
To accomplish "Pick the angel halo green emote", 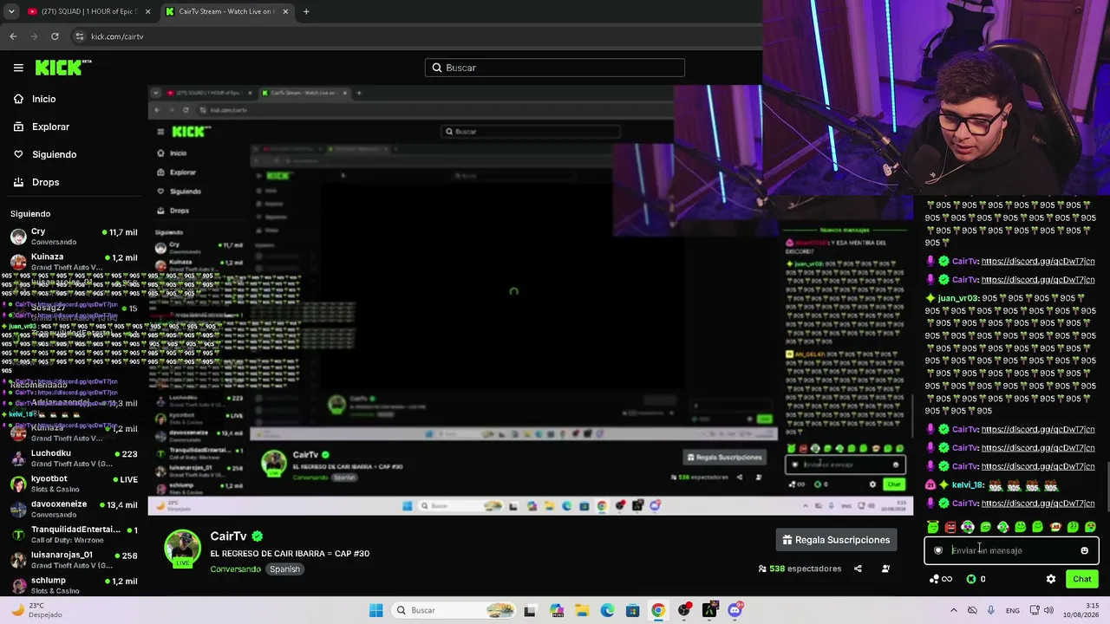I will coord(933,526).
